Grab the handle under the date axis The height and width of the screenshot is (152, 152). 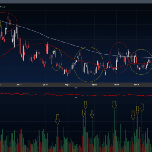pyautogui.click(x=76, y=88)
